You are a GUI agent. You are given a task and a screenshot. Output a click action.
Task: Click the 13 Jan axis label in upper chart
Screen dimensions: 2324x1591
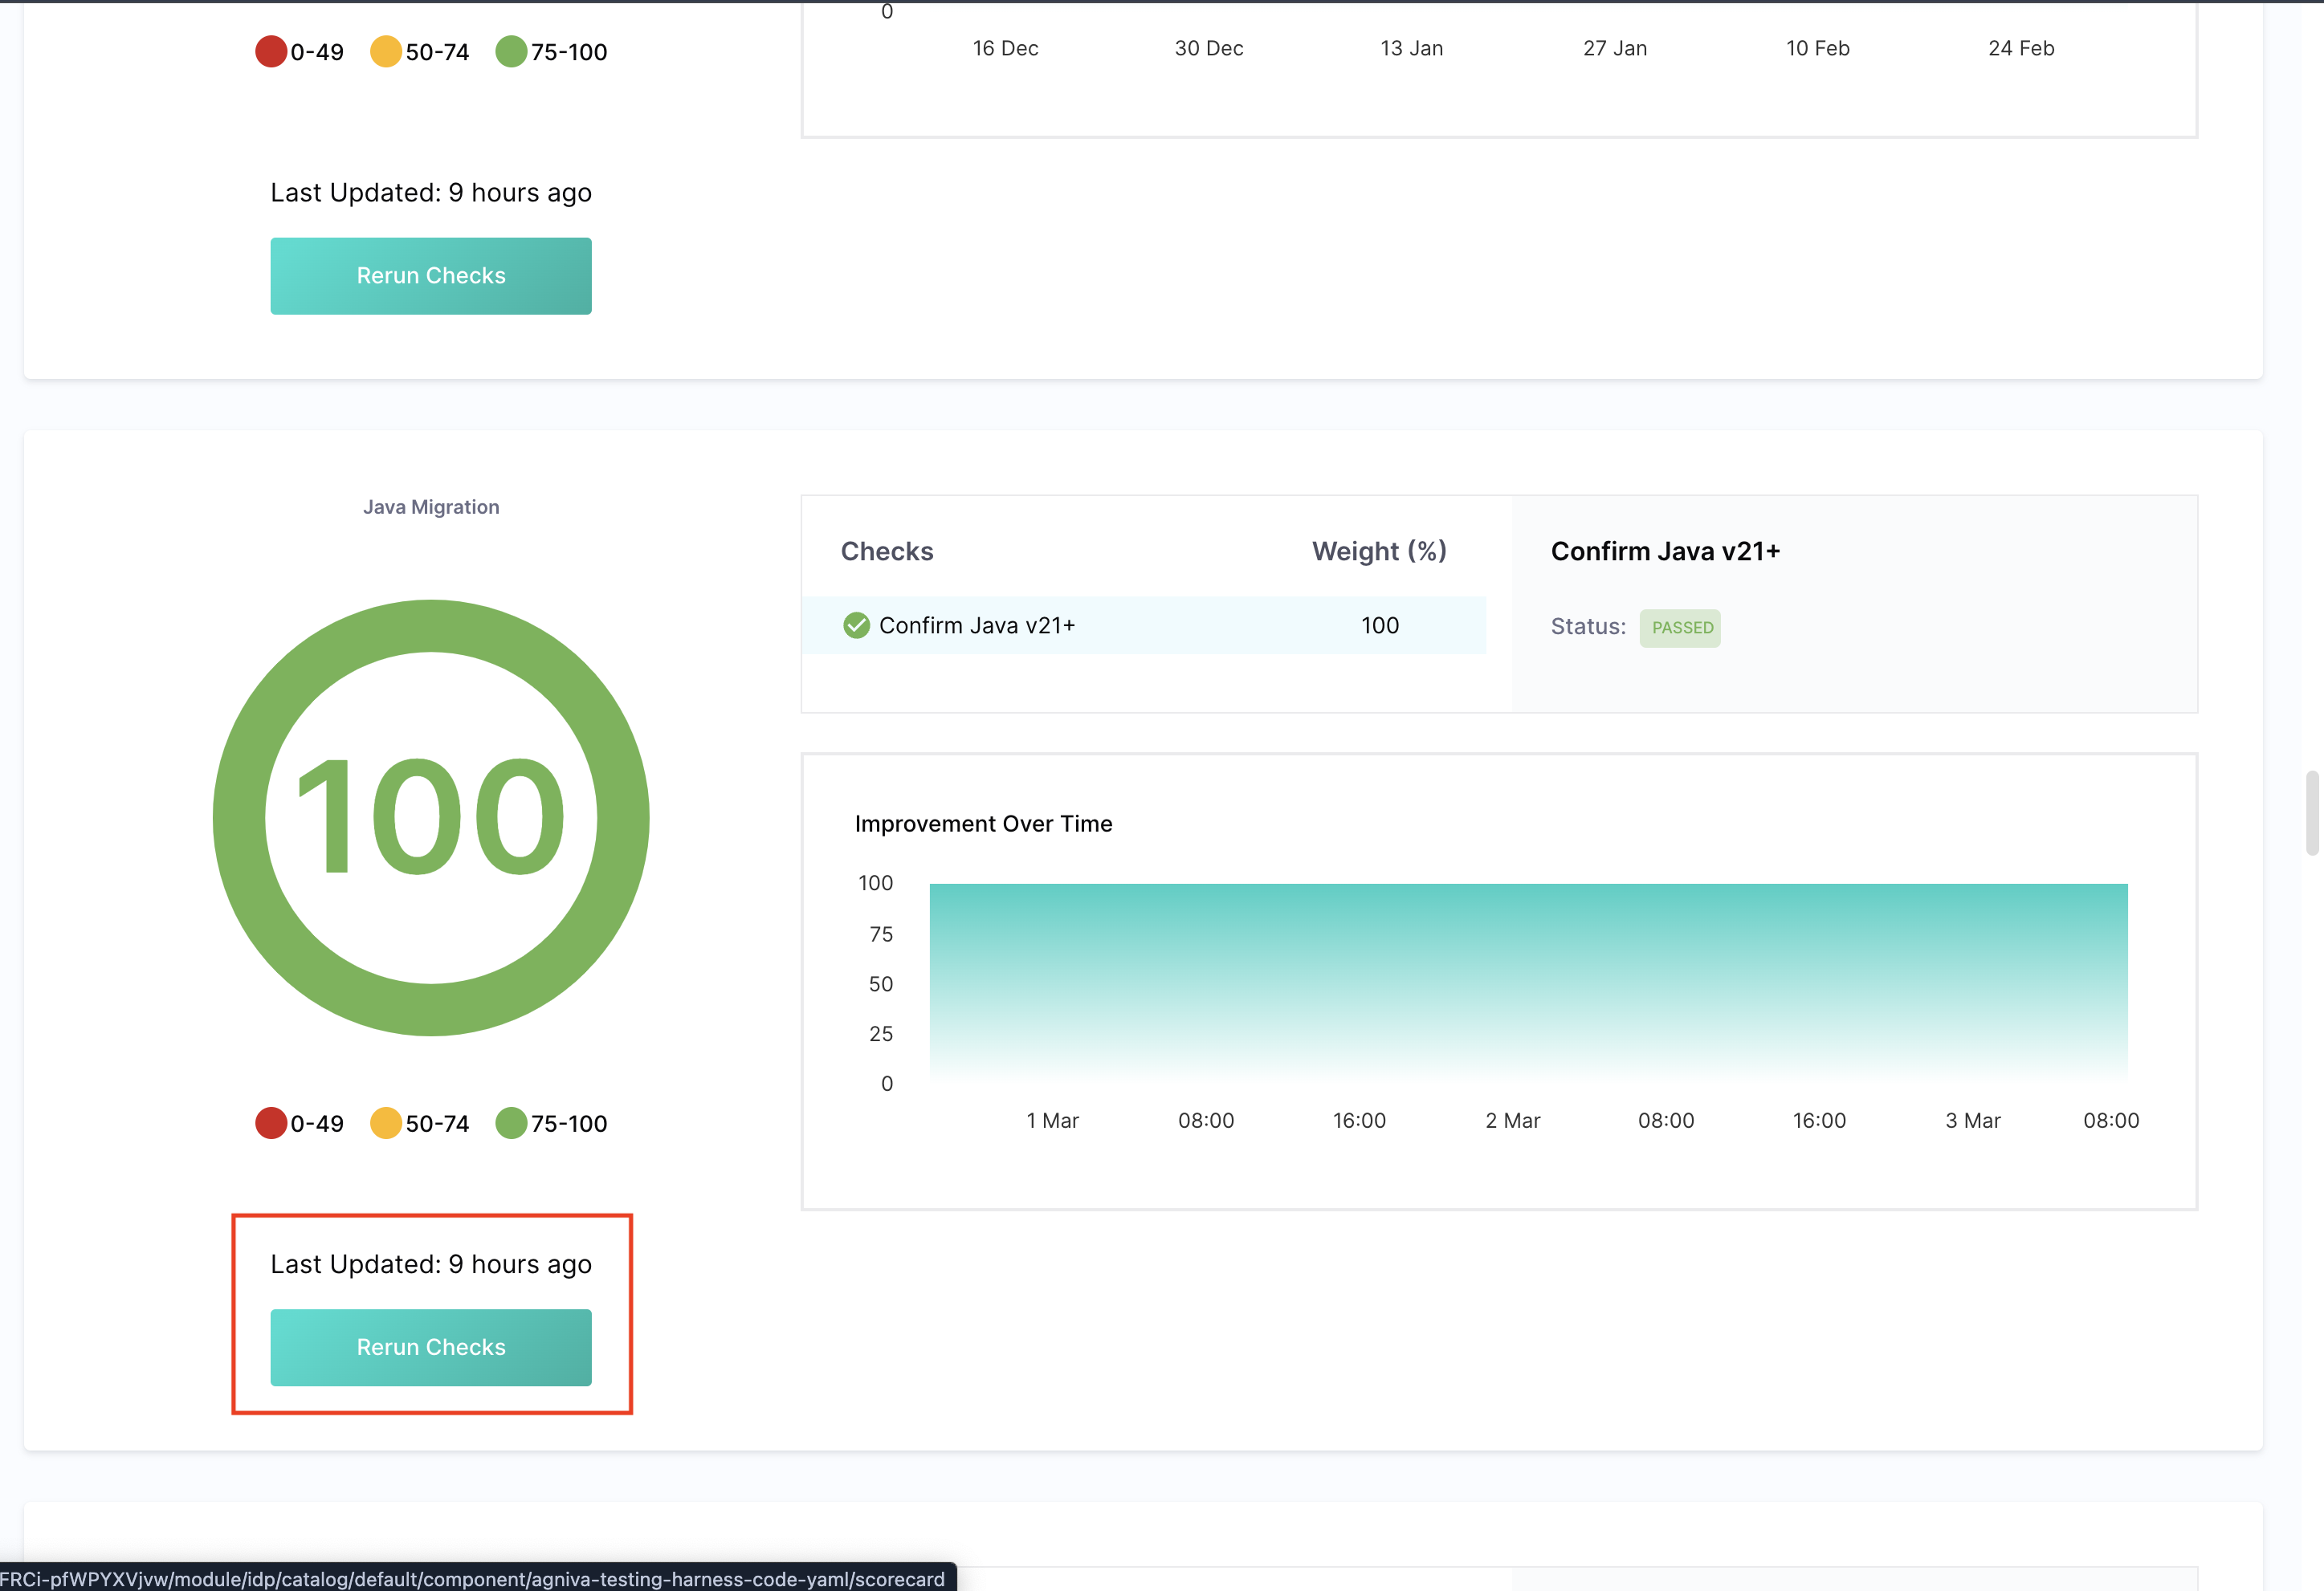pos(1411,48)
